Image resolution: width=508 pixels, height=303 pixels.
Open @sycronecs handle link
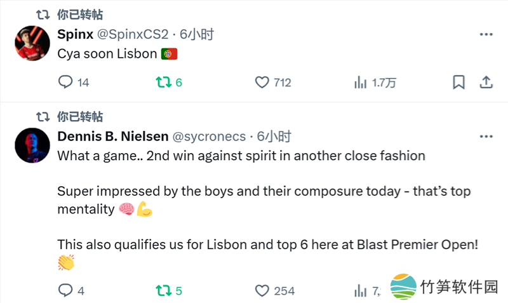click(209, 137)
